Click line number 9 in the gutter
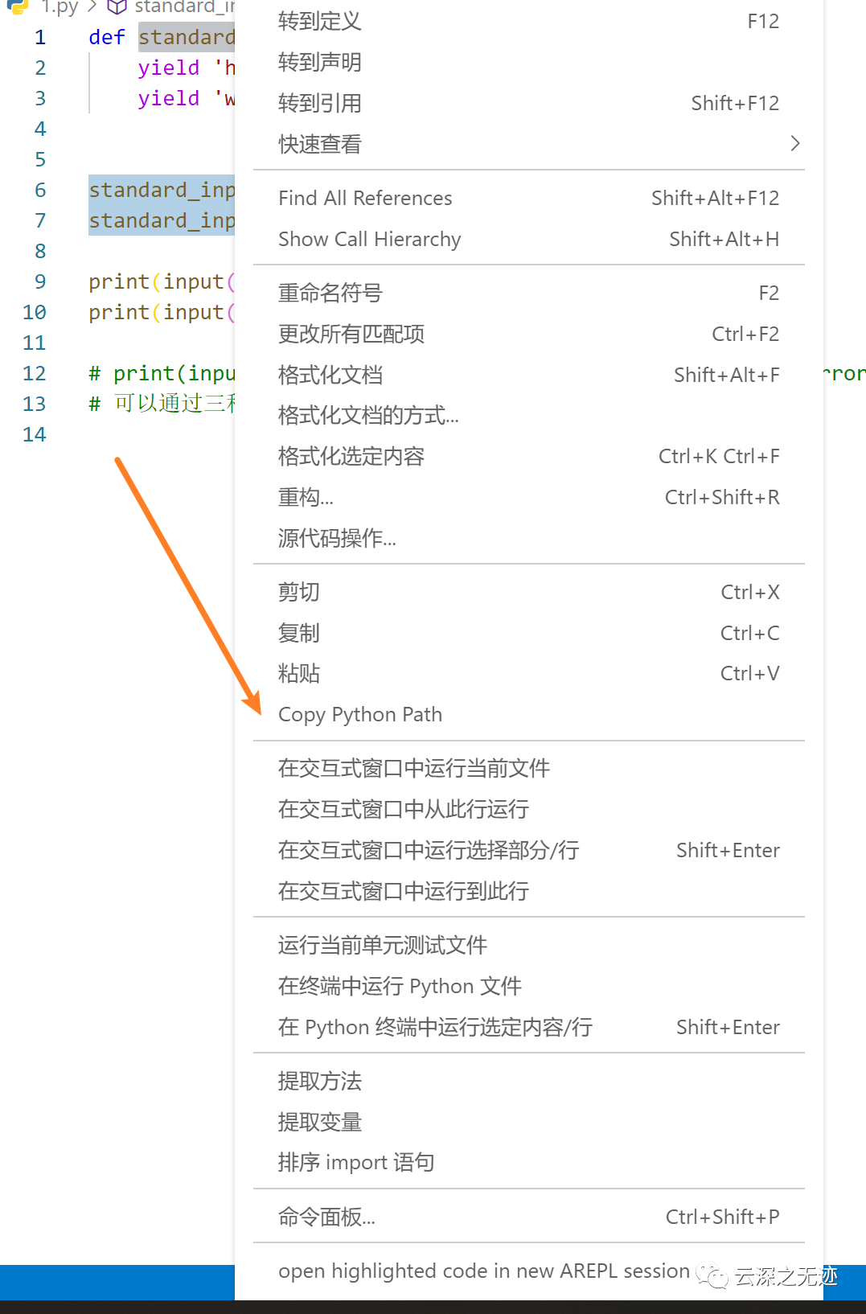The height and width of the screenshot is (1314, 866). (x=39, y=281)
